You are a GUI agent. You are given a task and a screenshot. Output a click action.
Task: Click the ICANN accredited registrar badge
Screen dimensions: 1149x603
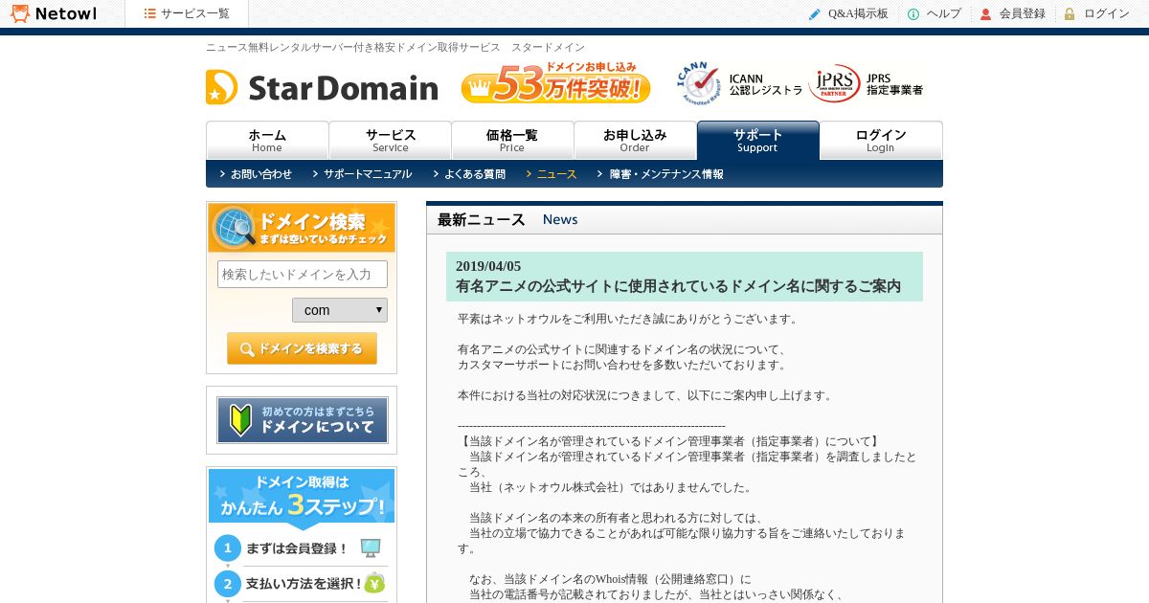point(739,84)
